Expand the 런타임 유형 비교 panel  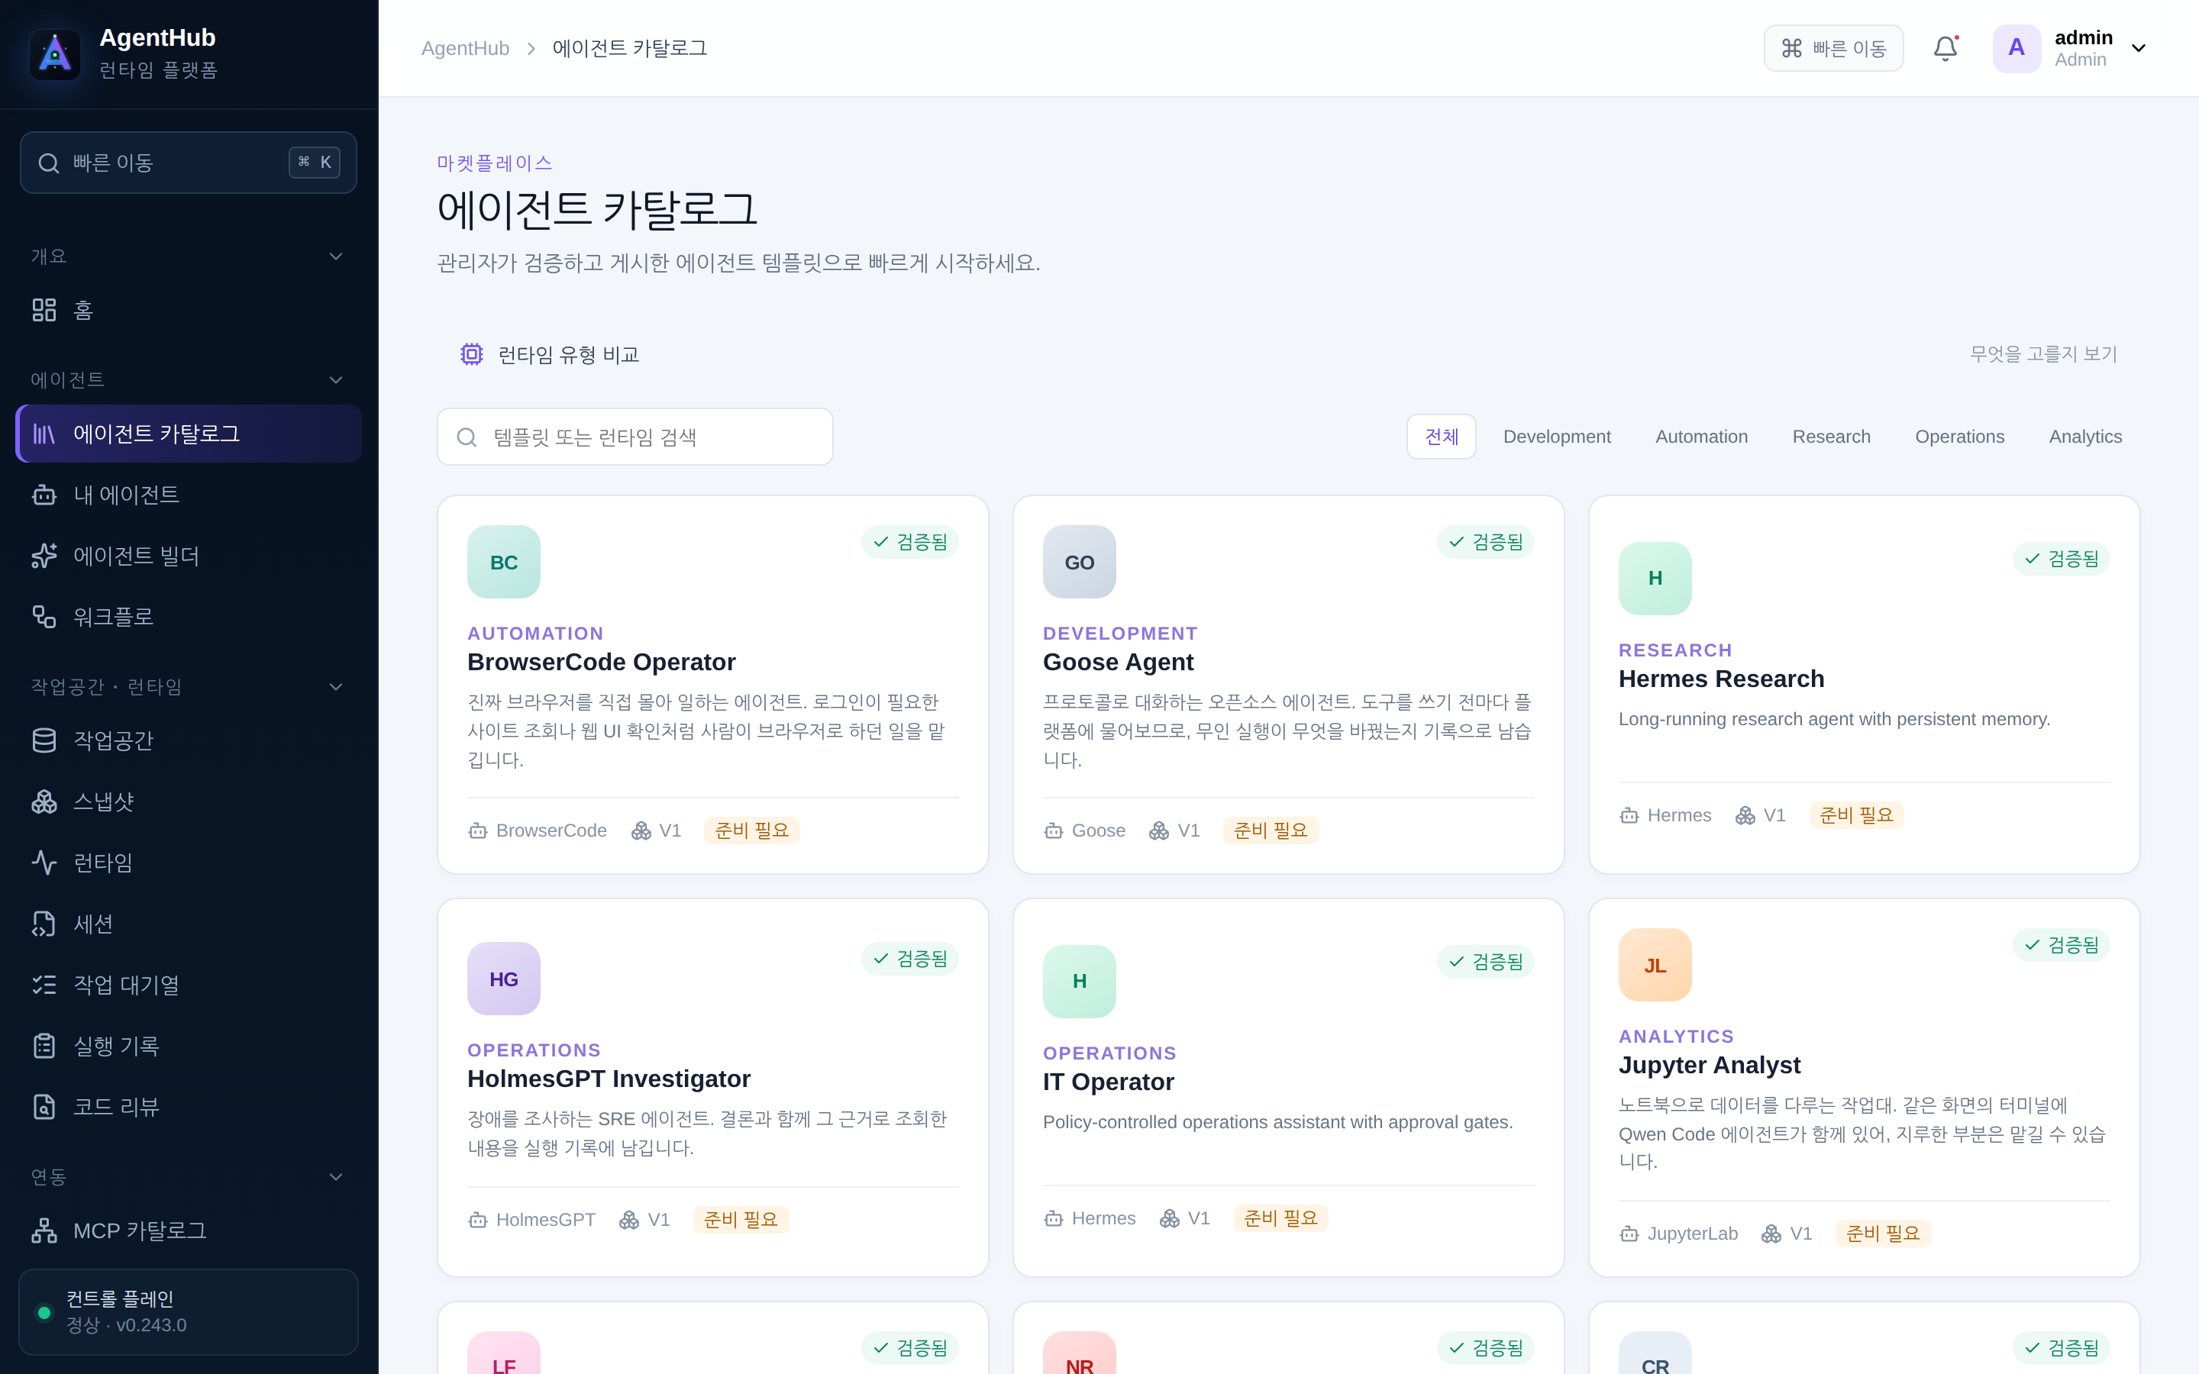tap(1289, 354)
